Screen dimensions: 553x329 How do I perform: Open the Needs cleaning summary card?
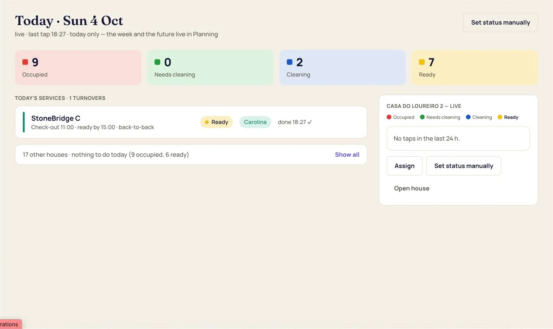(x=210, y=67)
